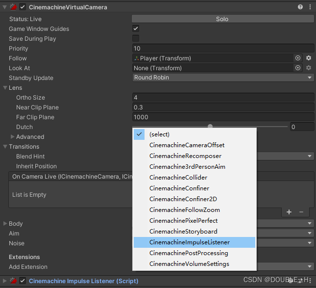Click the Status: Live label
The image size is (316, 288).
click(25, 19)
